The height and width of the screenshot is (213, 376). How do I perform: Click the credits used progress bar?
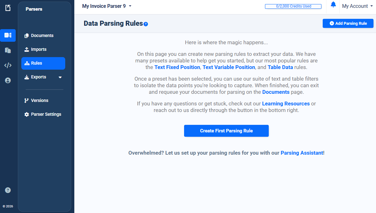[x=293, y=6]
